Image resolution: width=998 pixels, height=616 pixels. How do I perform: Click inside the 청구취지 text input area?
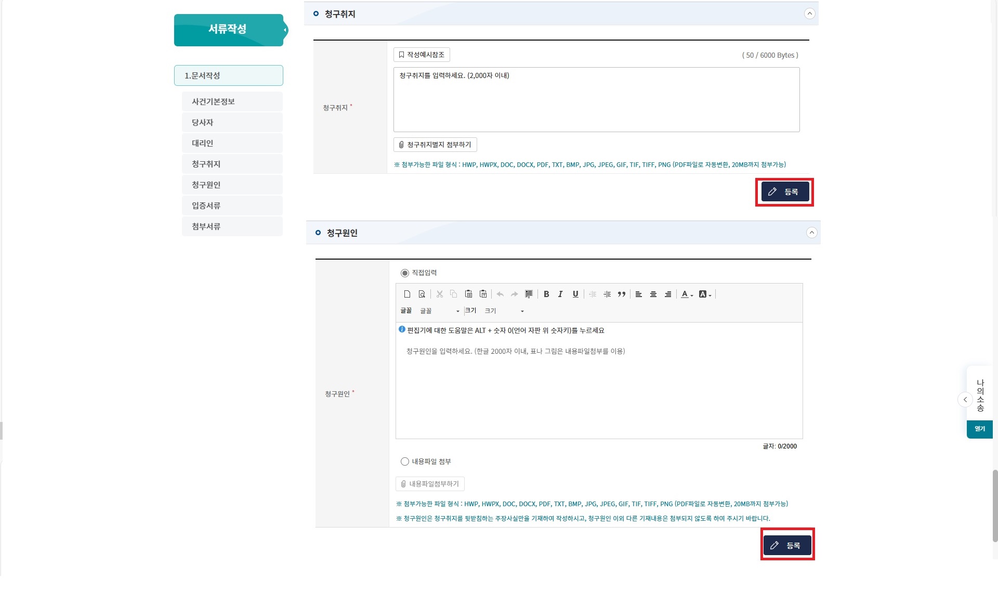tap(596, 99)
